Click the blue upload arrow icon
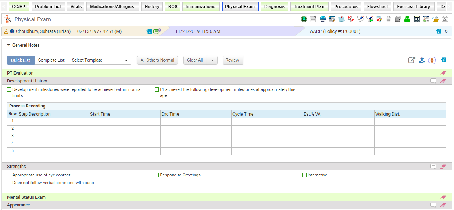 click(x=422, y=60)
